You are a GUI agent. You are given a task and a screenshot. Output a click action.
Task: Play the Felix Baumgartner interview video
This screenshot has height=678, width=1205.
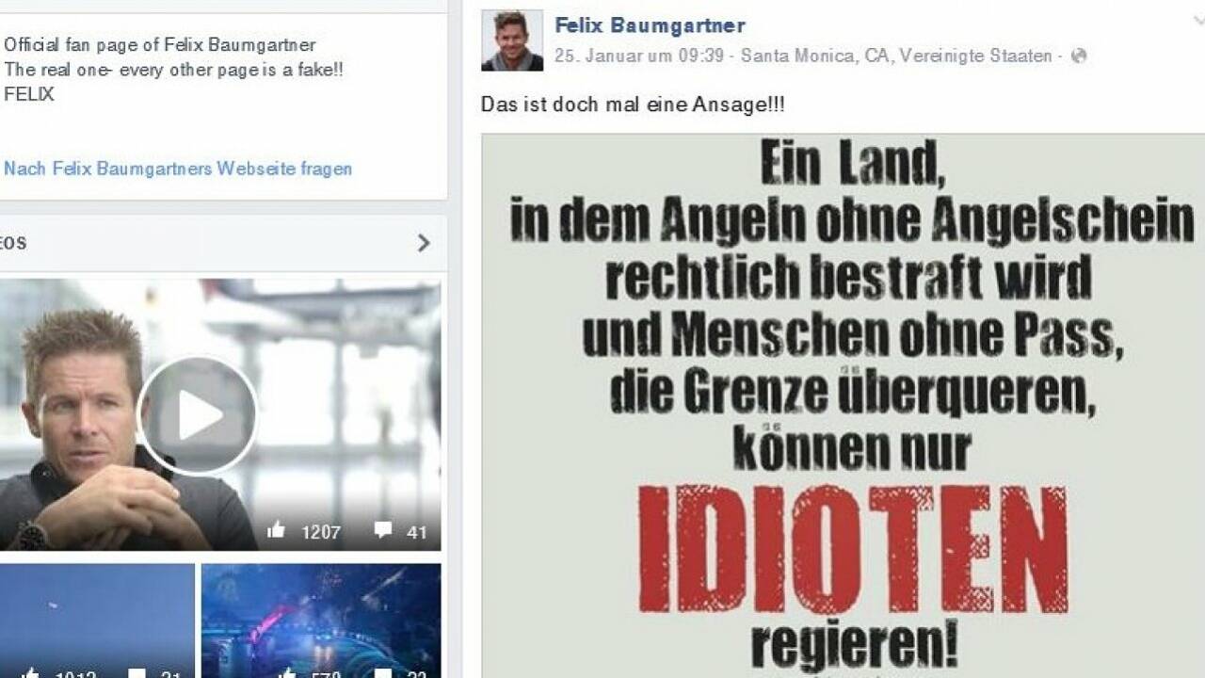pyautogui.click(x=198, y=414)
